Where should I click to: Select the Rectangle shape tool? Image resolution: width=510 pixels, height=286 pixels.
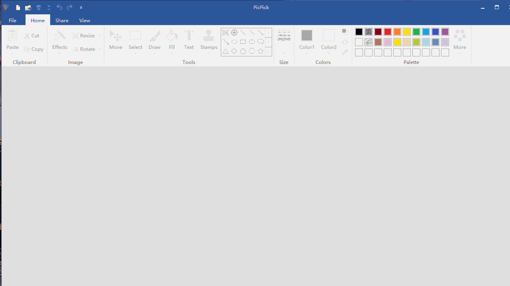coord(243,42)
